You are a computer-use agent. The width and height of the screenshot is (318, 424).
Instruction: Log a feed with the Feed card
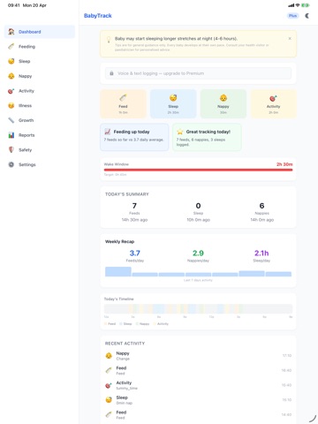123,104
